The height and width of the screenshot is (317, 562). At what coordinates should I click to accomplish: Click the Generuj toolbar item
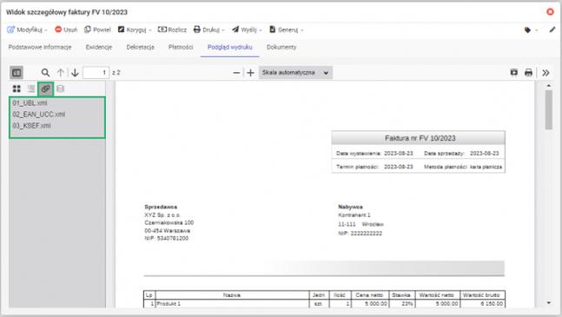[x=283, y=30]
